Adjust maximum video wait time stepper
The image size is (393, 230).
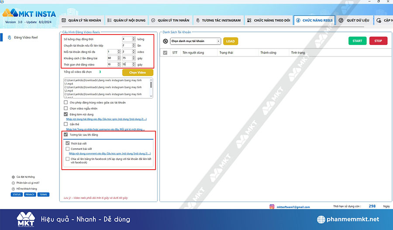(x=134, y=65)
